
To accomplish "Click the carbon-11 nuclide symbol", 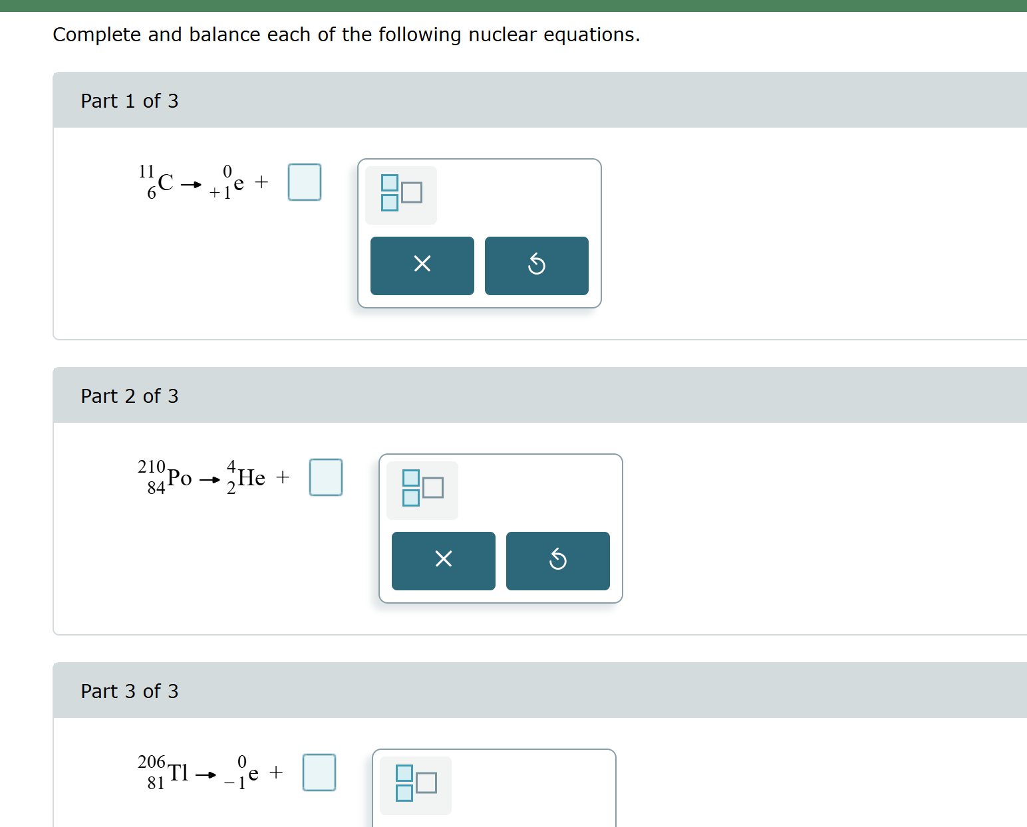I will pos(156,181).
